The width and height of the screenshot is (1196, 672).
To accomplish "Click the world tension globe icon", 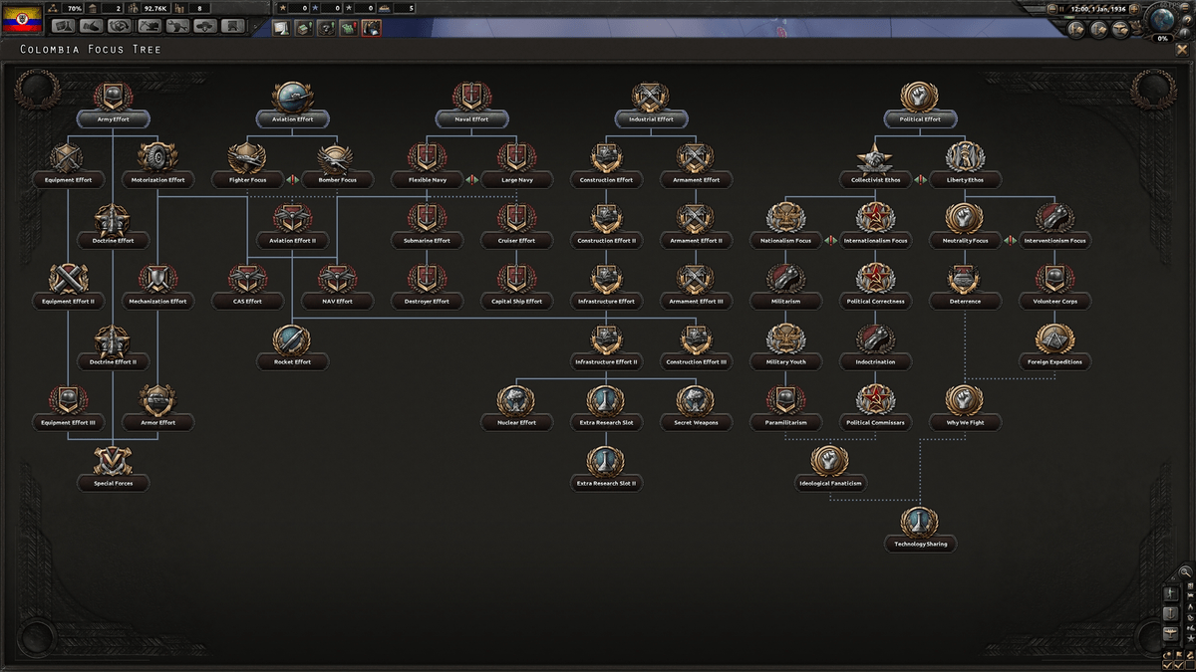I will (1161, 18).
